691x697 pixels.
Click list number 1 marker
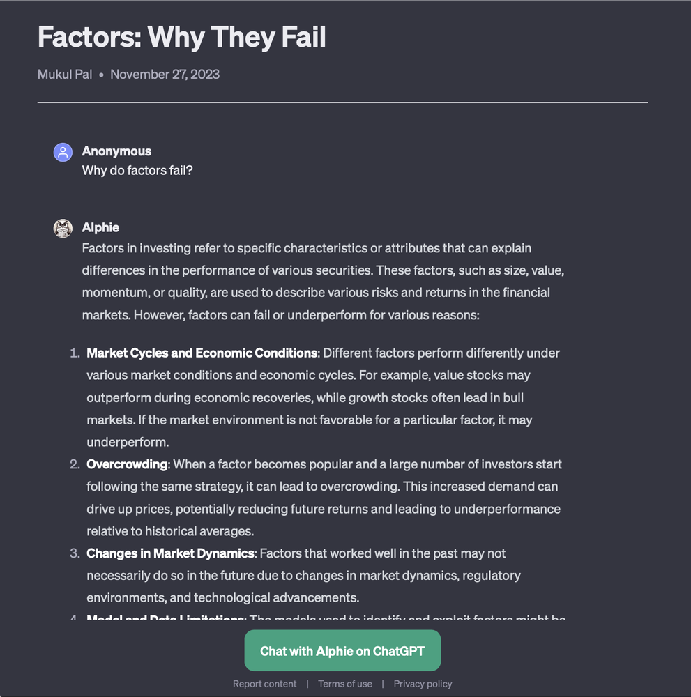pos(75,353)
